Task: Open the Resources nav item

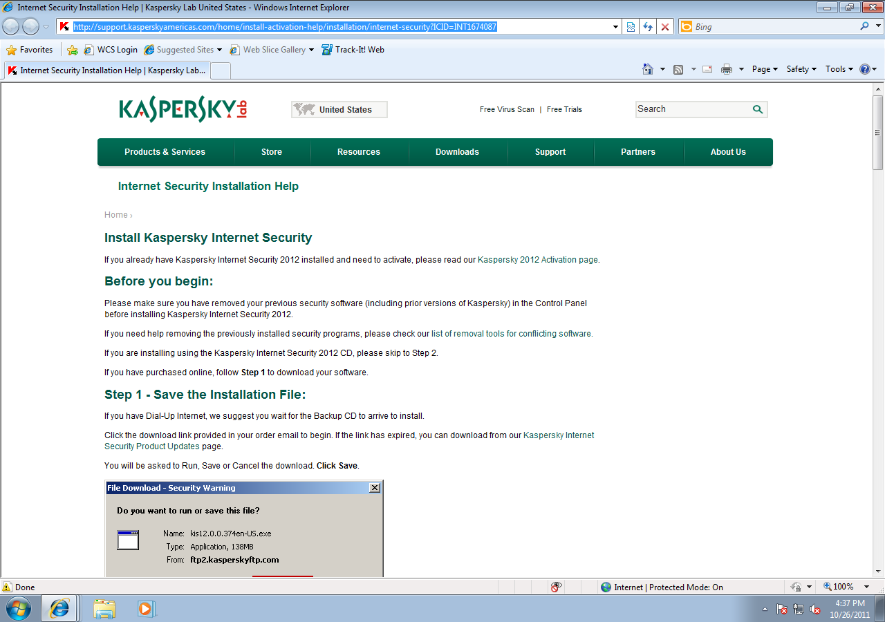Action: coord(359,152)
